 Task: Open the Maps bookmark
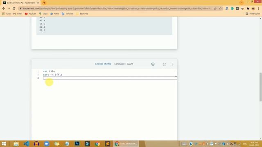(43, 13)
